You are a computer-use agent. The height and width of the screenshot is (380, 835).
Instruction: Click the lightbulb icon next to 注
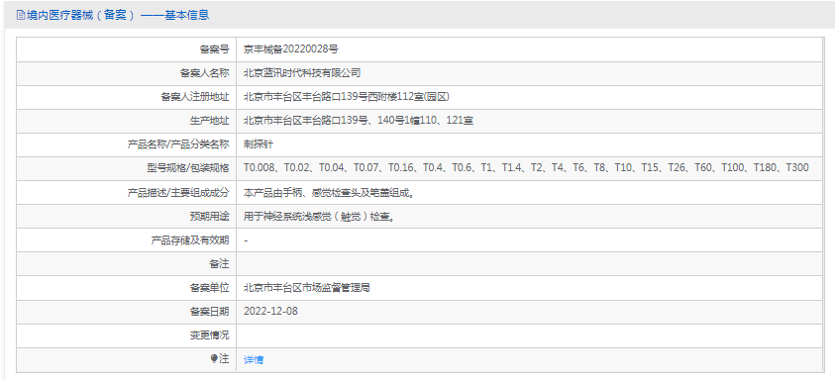point(214,358)
